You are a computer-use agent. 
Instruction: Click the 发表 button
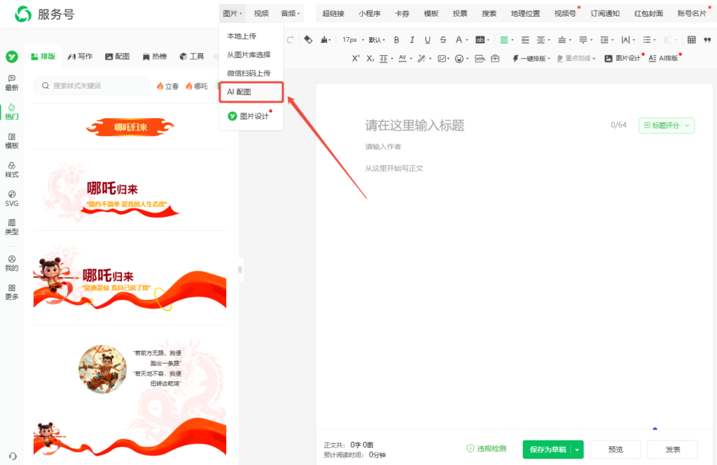coord(672,450)
